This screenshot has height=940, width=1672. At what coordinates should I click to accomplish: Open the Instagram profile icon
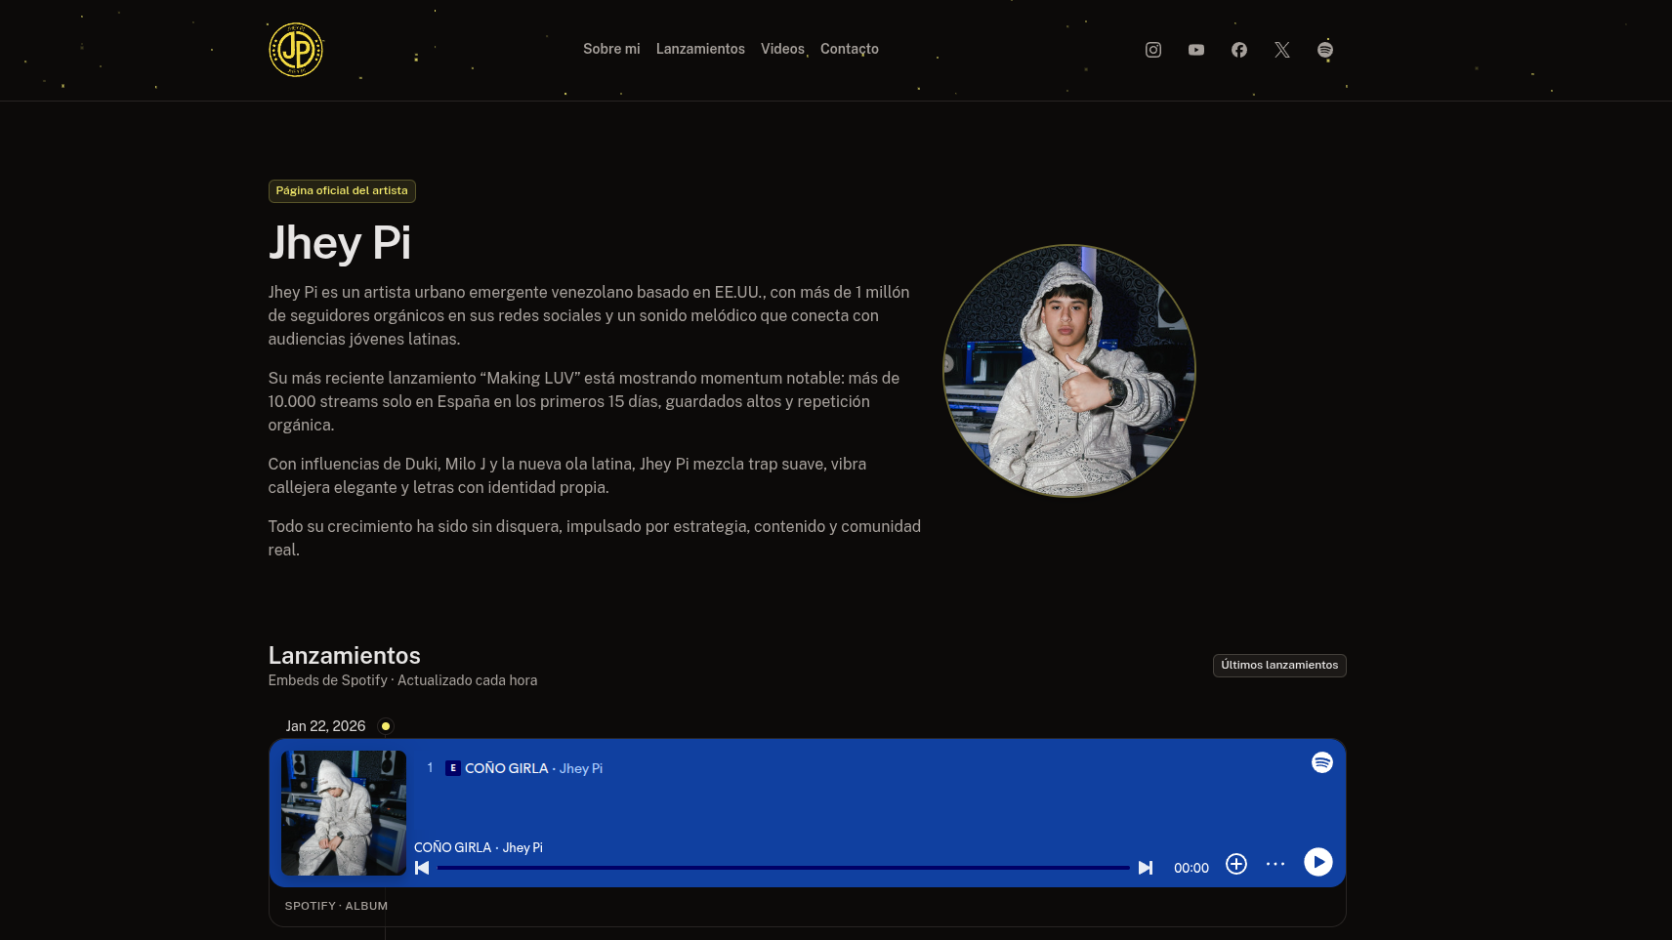1152,50
